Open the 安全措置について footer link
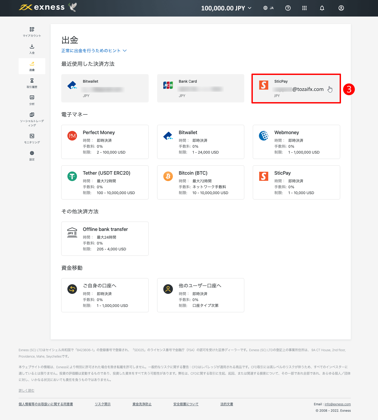The height and width of the screenshot is (420, 378). 186,404
